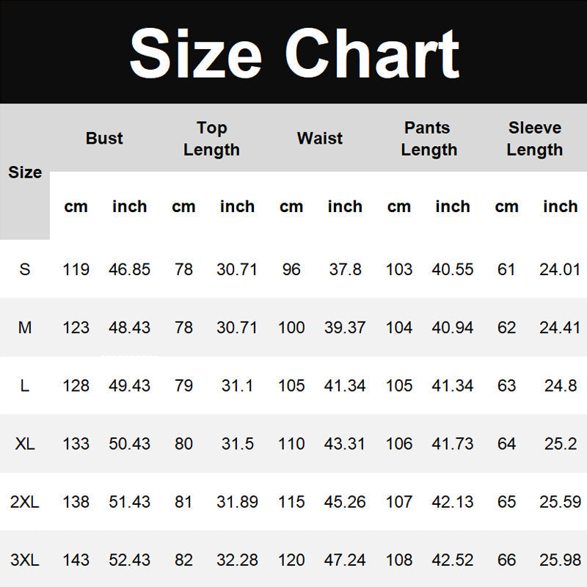Click the Size Chart title
Viewport: 587px width, 587px height.
[x=293, y=53]
